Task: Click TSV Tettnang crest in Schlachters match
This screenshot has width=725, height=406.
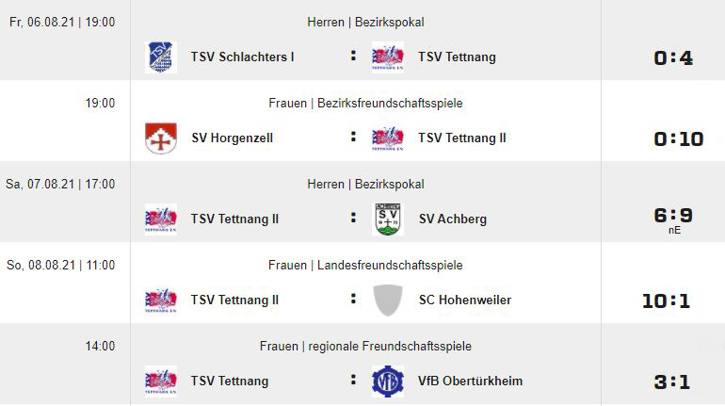Action: click(388, 57)
